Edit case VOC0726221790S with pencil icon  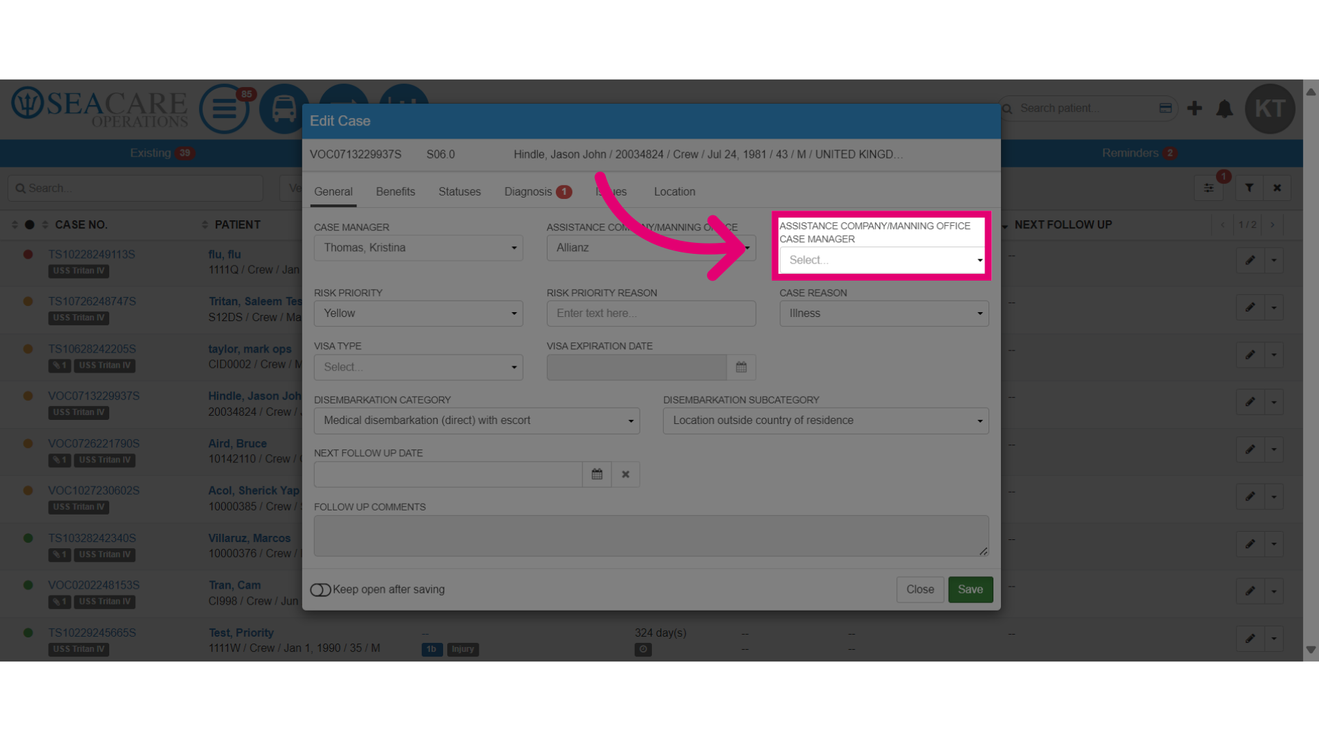tap(1250, 449)
